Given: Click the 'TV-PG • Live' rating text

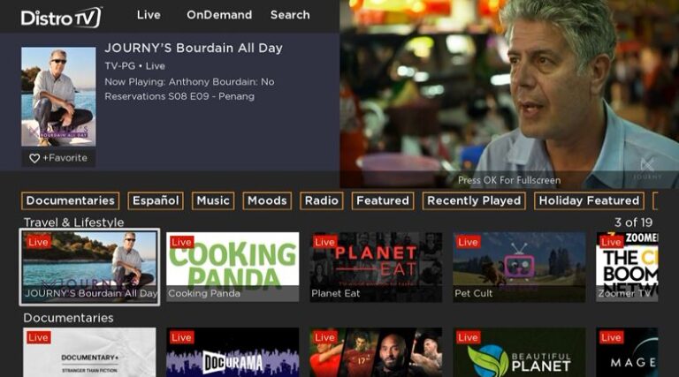Looking at the screenshot, I should click(134, 66).
